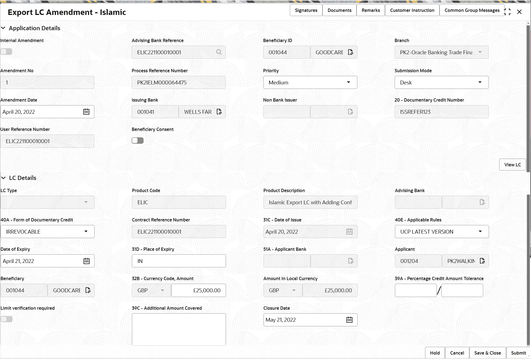Open the calendar for Amendment Date
Viewport: 531px width, 359px height.
(x=86, y=112)
